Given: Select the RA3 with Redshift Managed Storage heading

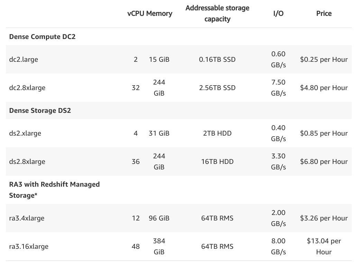Looking at the screenshot, I should click(x=54, y=190).
